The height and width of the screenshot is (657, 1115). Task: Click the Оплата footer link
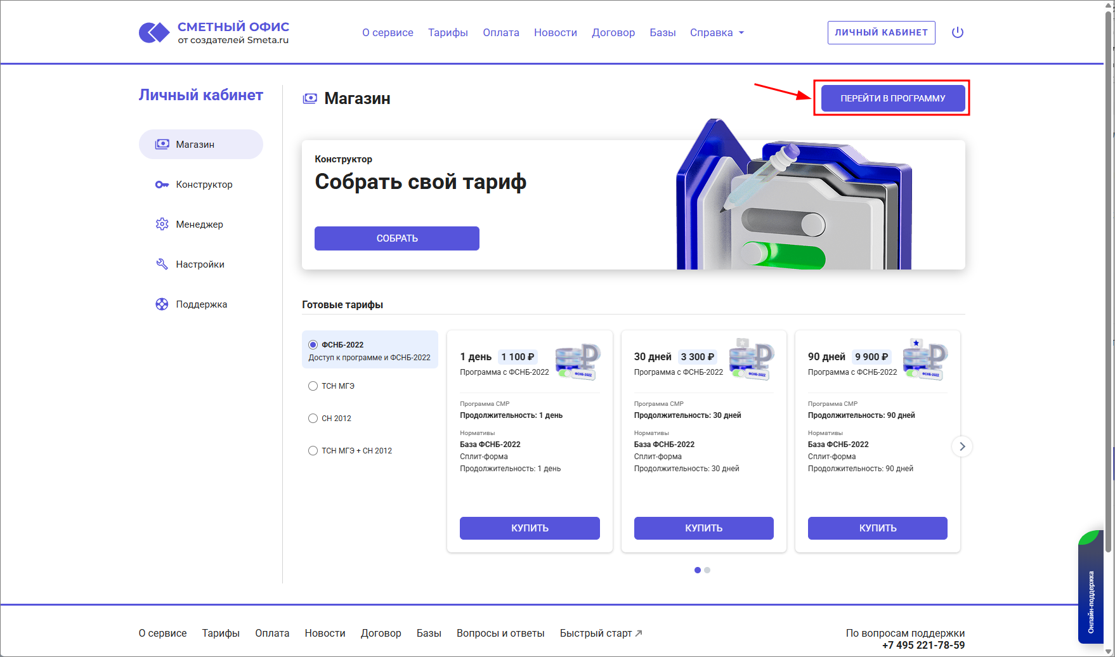click(272, 633)
